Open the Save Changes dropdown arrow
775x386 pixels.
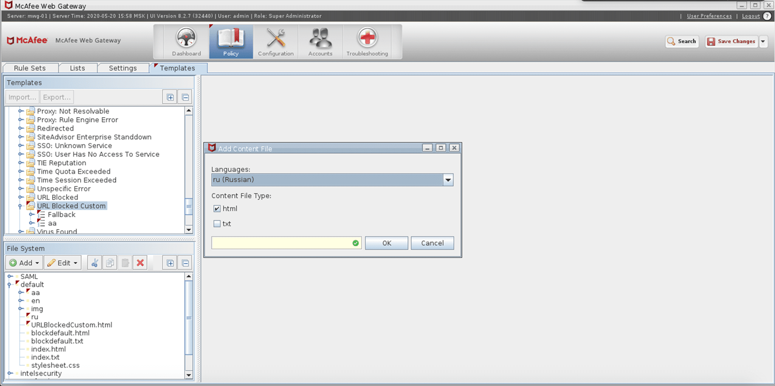(763, 41)
